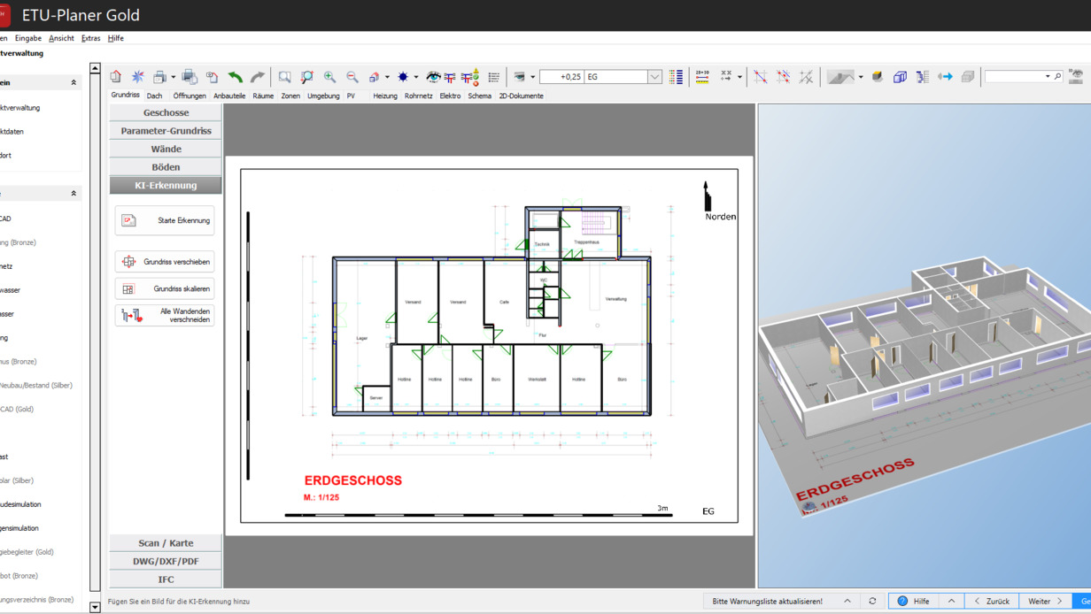The width and height of the screenshot is (1091, 614).
Task: Click the grey crossed snap line icon
Action: coord(806,77)
